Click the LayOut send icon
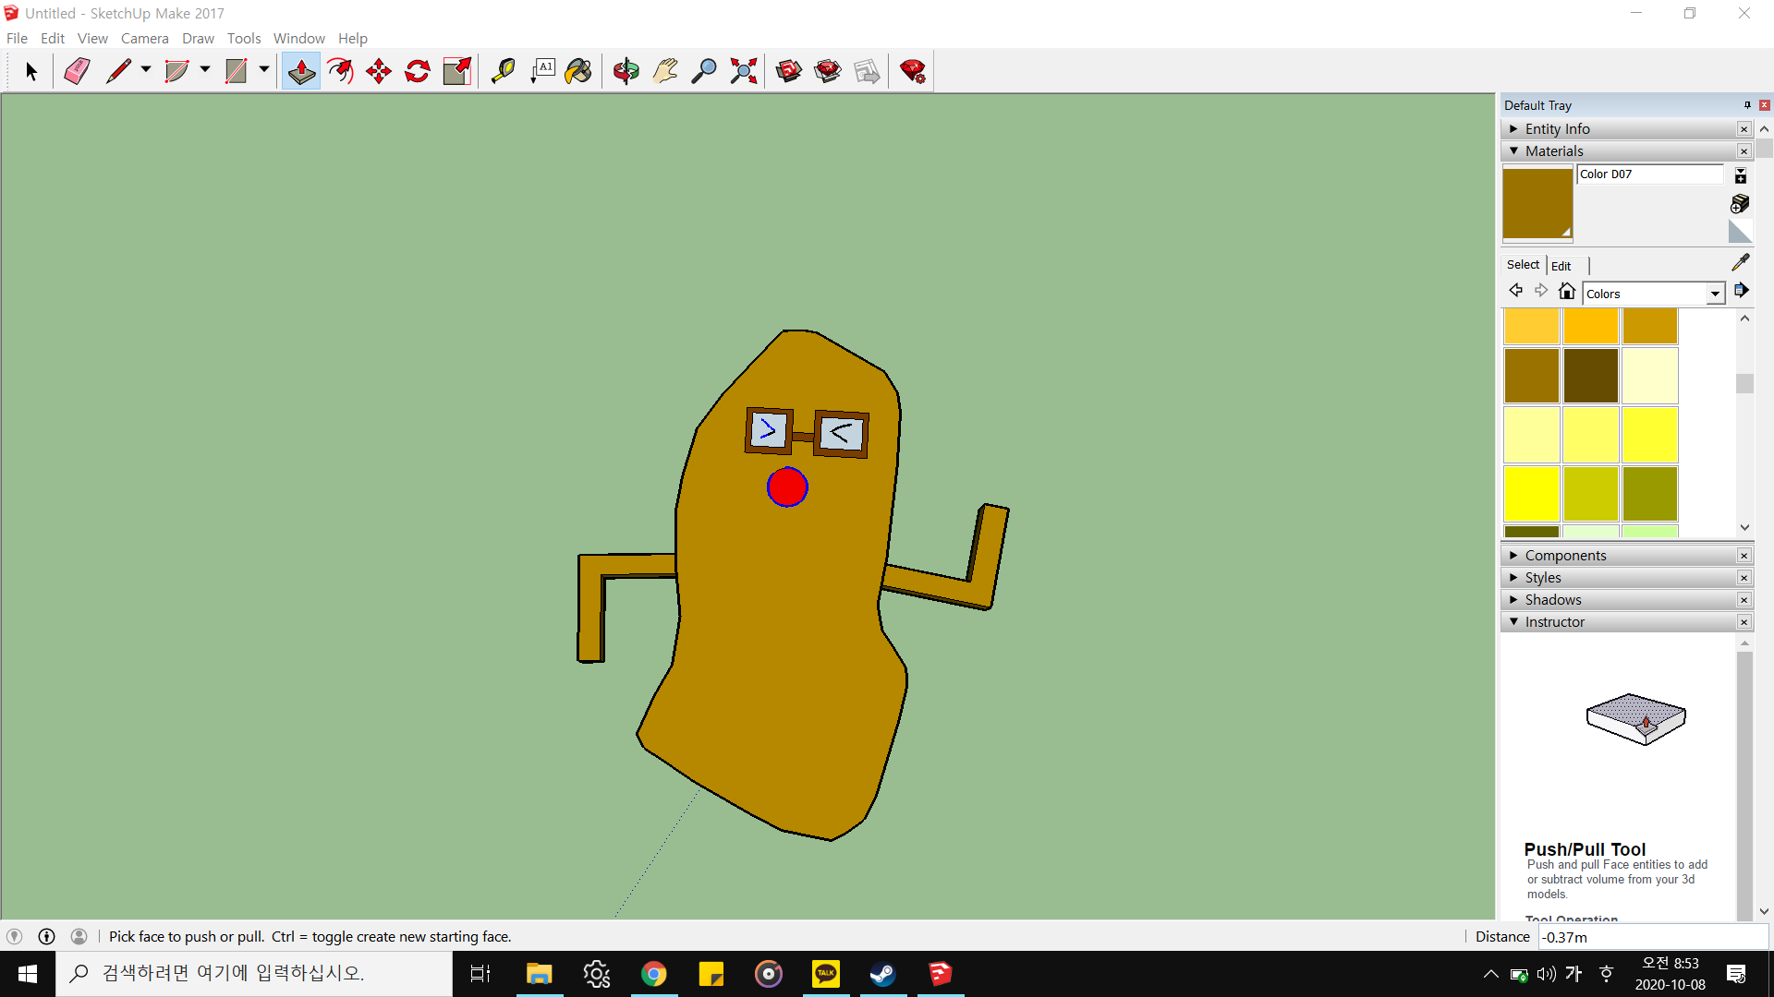 [x=867, y=71]
